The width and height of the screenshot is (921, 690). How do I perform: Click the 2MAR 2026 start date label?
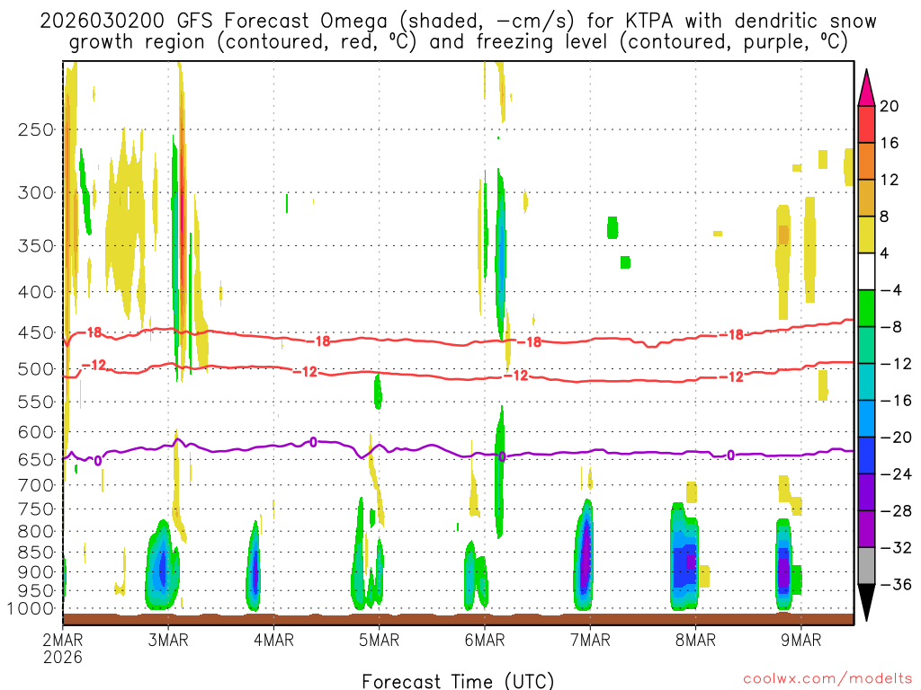pyautogui.click(x=62, y=648)
